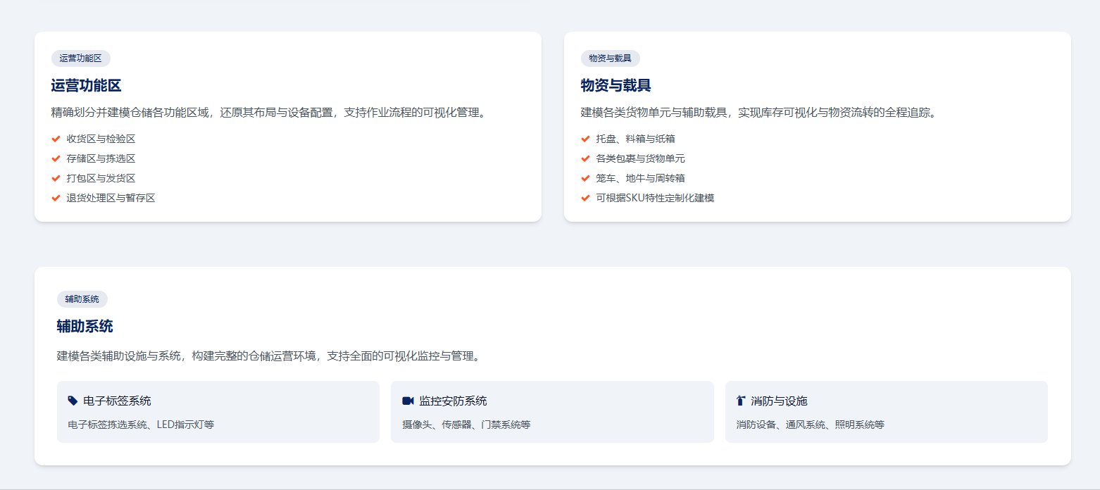Click the tag icon for 电子标签系统

pyautogui.click(x=73, y=401)
